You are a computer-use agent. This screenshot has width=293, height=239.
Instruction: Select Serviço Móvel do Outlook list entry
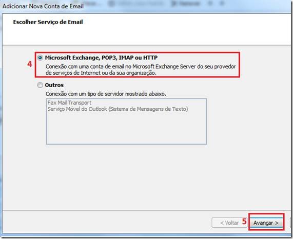click(118, 109)
